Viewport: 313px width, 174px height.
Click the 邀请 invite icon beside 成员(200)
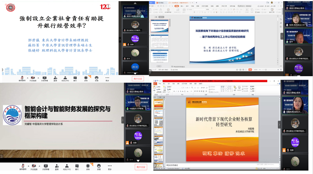coord(55,78)
